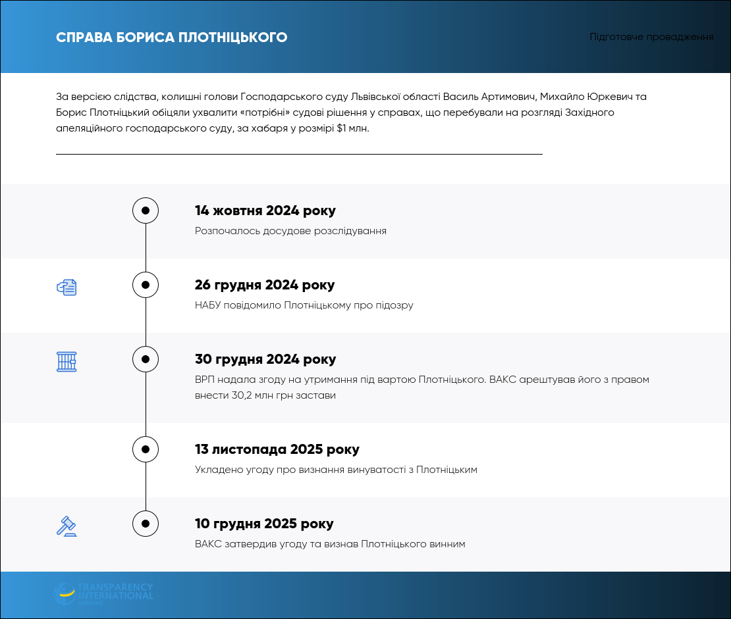
Task: Click the Підготовче провадження status label
Action: pyautogui.click(x=651, y=37)
